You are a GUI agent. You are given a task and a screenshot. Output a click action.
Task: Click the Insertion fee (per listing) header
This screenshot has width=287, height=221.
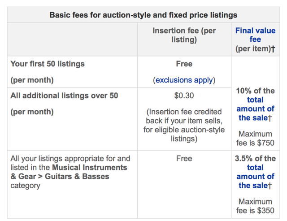(x=184, y=35)
